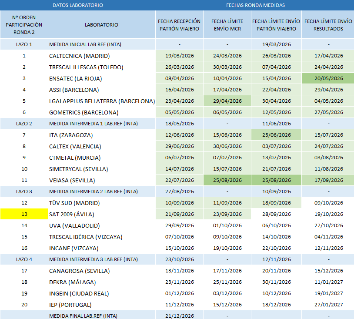Select the yellow-highlighted order number 13 cell
Image resolution: width=354 pixels, height=319 pixels.
pos(24,214)
